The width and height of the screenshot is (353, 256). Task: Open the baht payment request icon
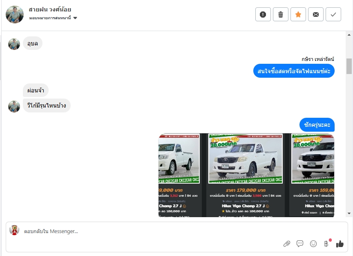pos(326,244)
